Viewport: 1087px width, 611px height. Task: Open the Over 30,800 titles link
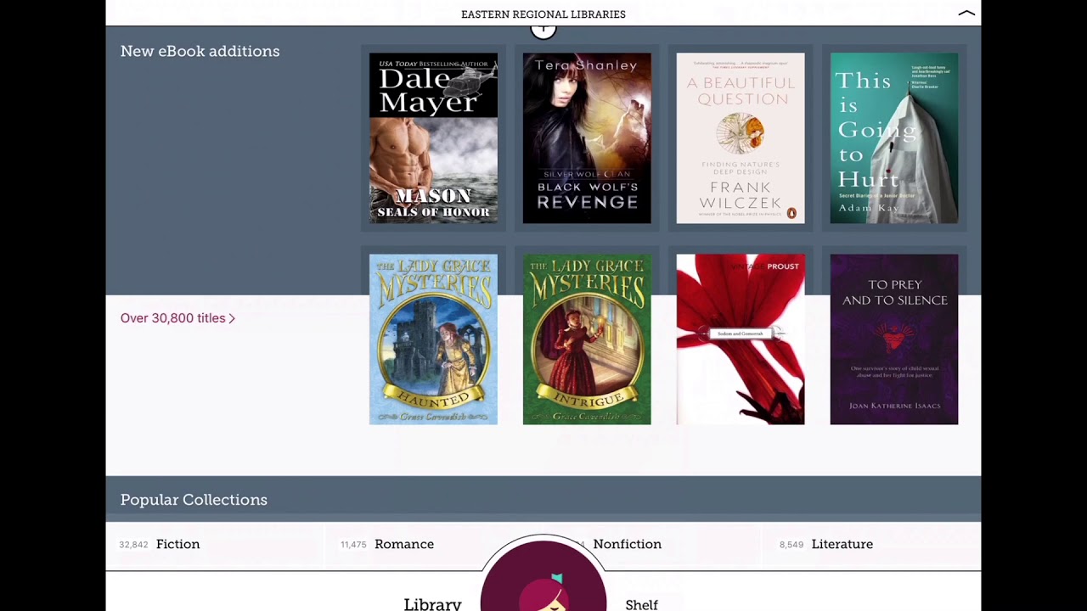tap(177, 318)
